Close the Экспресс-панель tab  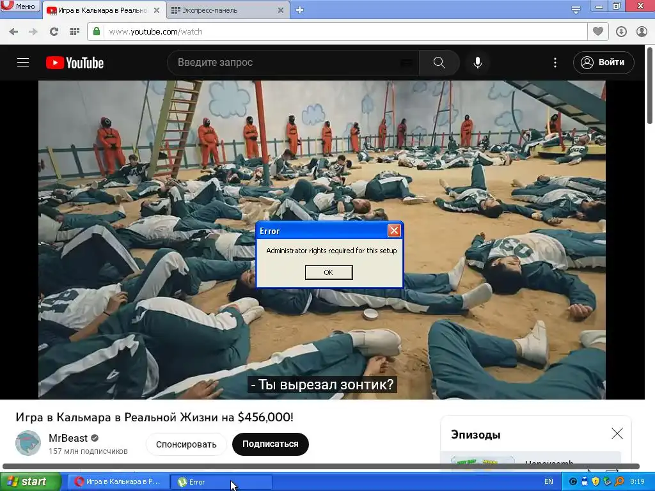click(x=281, y=10)
